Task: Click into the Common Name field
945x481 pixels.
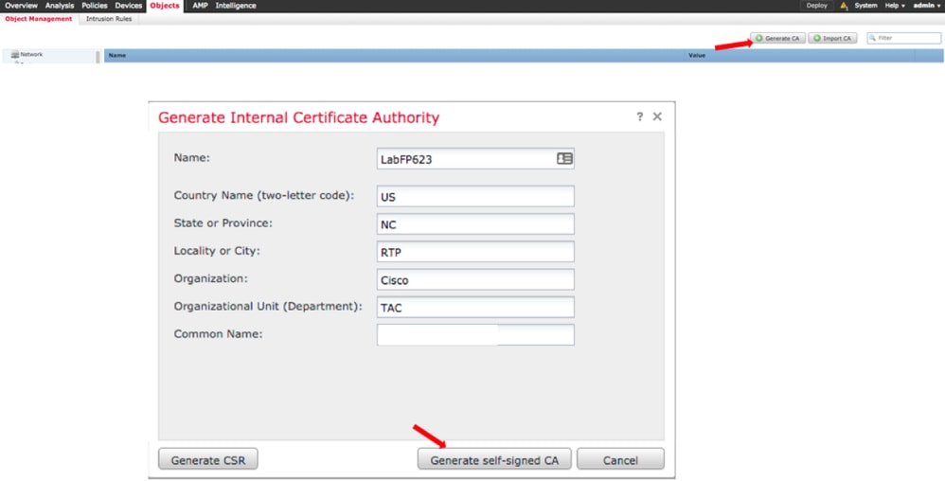Action: coord(475,334)
